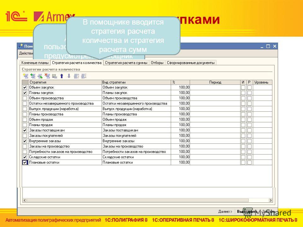303x227 pixels.
Task: Tick the Р checkbox in Складские остатки row
Action: pyautogui.click(x=249, y=157)
